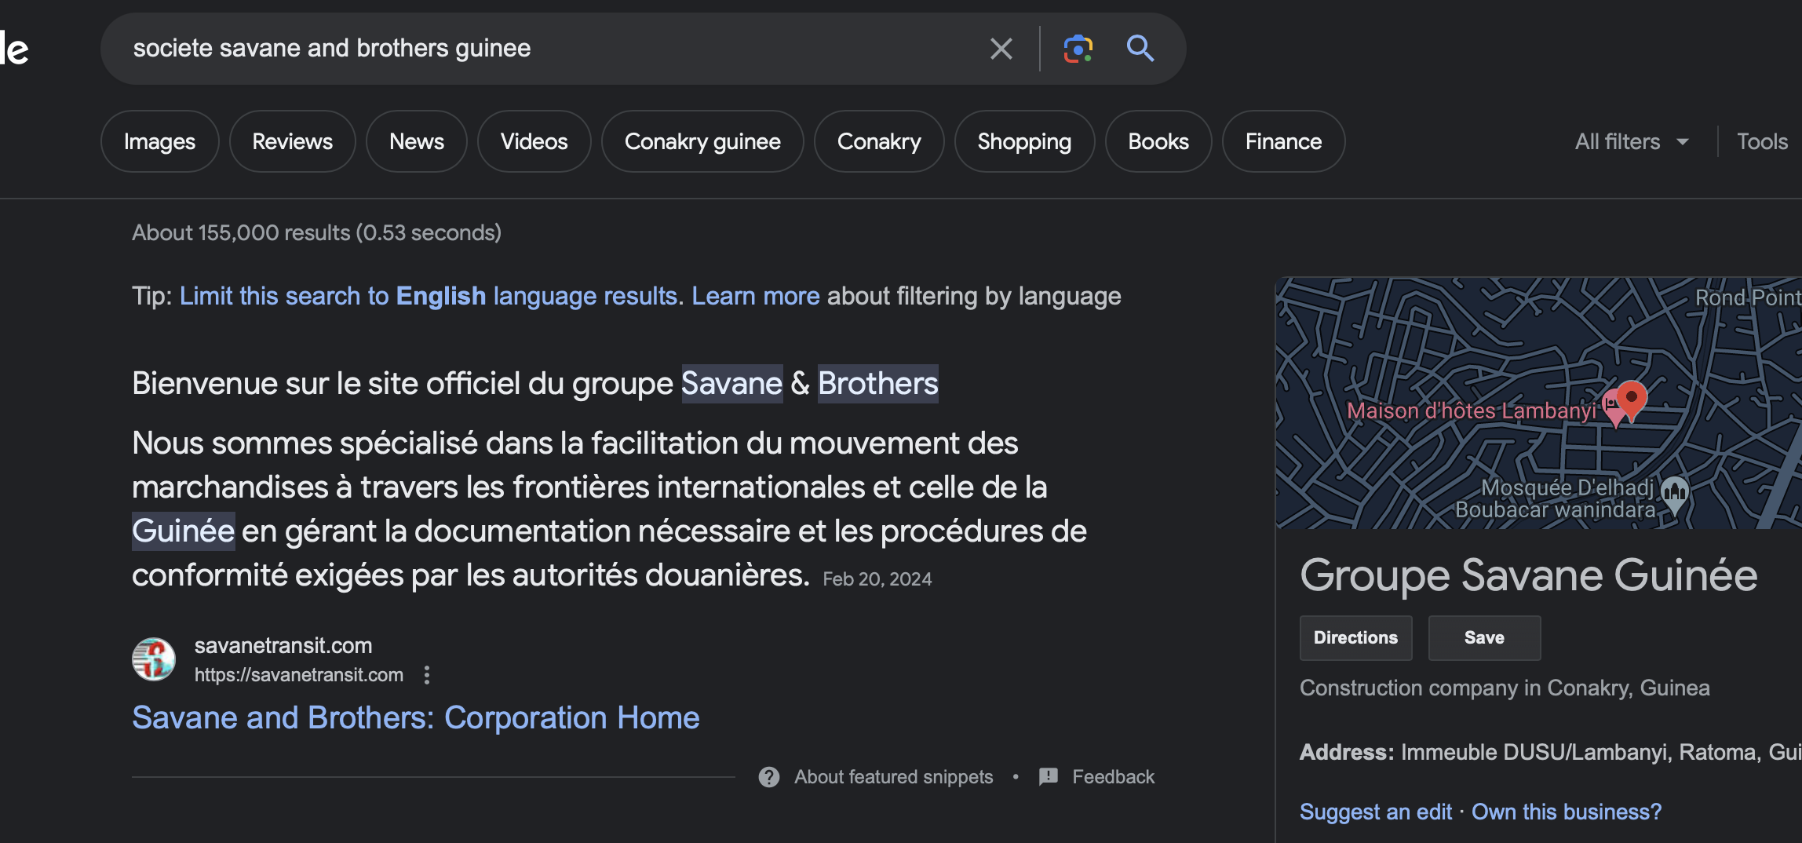The image size is (1802, 843).
Task: Switch to the Images tab
Action: [159, 142]
